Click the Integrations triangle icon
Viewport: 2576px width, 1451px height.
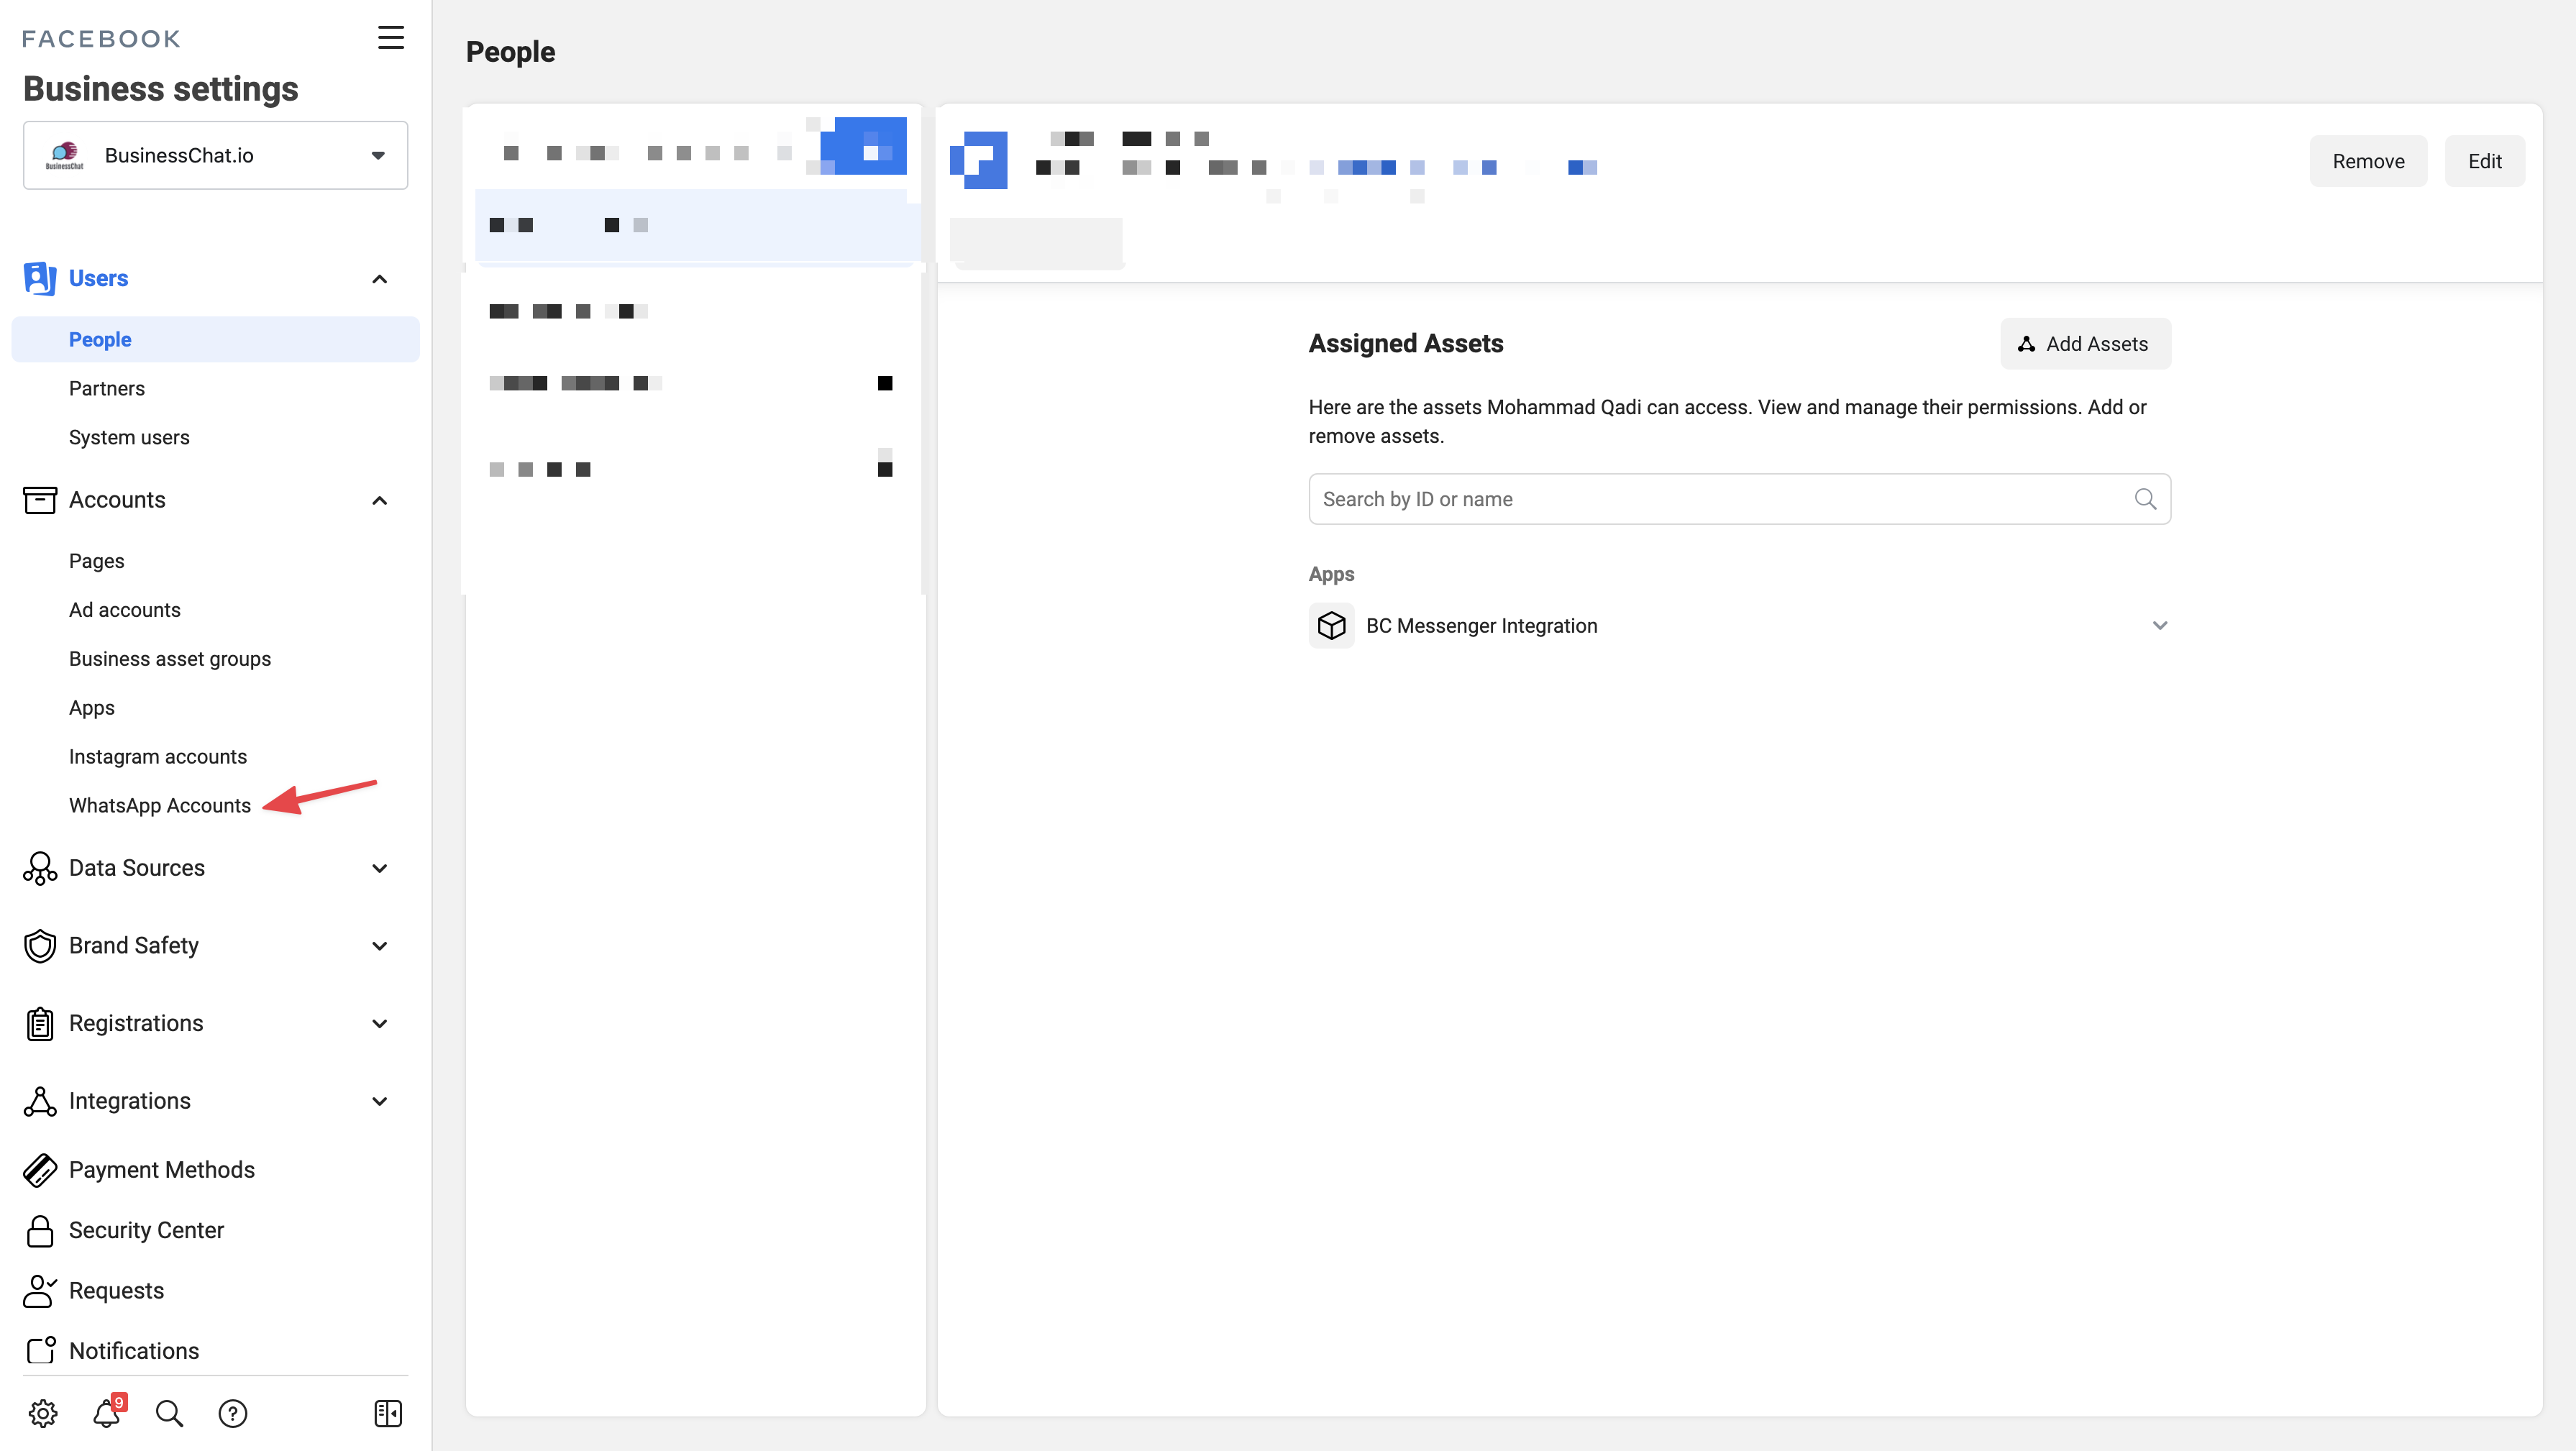[x=40, y=1101]
